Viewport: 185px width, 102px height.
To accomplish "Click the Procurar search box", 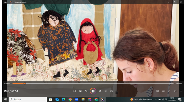I will 28,99.
